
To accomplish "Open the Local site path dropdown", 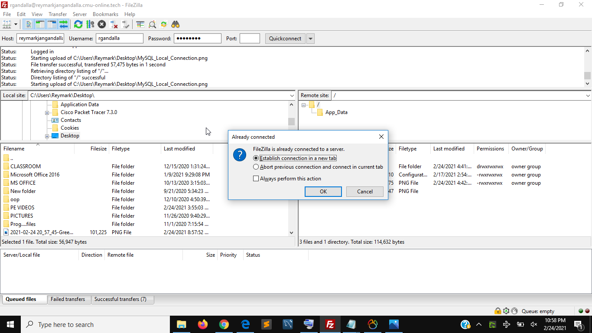I will coord(292,95).
